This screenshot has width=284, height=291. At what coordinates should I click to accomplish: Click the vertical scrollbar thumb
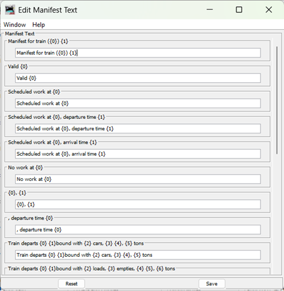pyautogui.click(x=277, y=100)
